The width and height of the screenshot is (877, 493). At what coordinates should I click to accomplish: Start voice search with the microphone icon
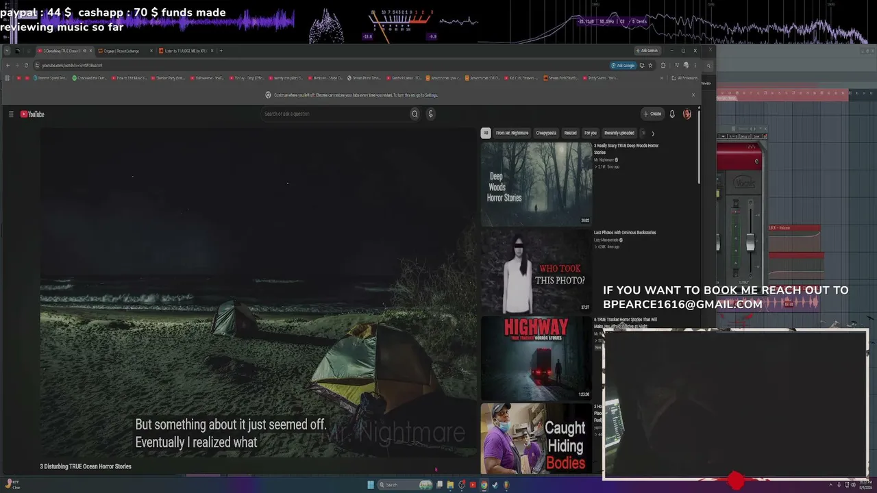(430, 114)
